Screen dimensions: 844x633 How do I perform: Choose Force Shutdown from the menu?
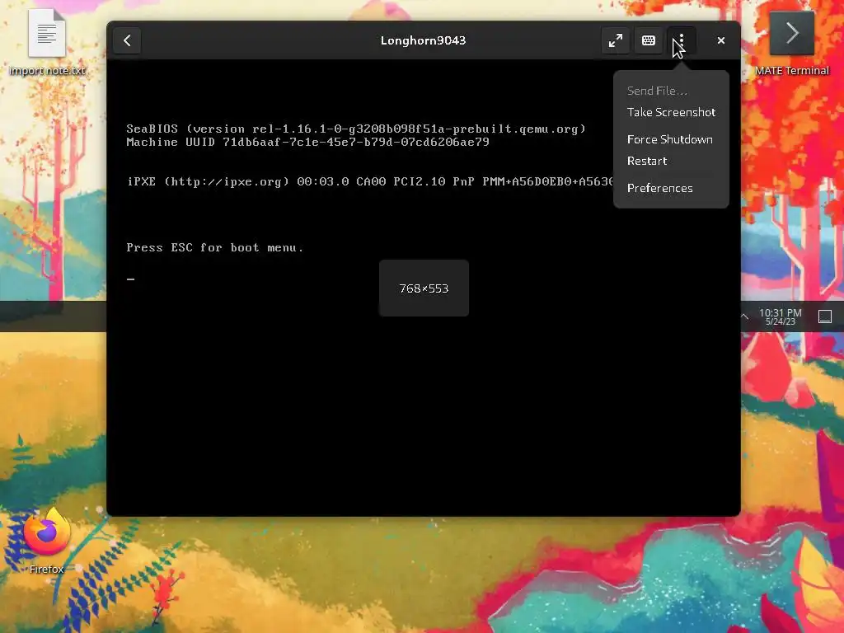pyautogui.click(x=671, y=139)
